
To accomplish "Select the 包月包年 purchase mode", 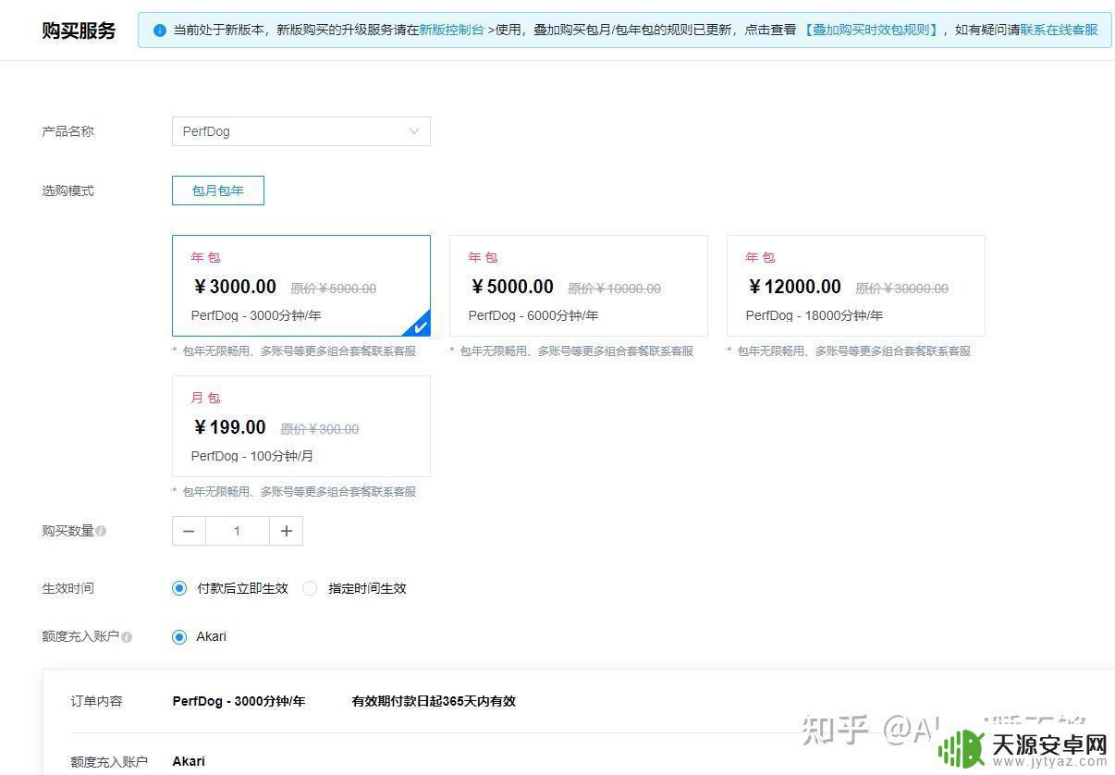I will [x=218, y=191].
